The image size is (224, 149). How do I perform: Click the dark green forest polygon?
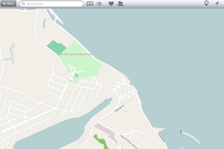[56, 47]
